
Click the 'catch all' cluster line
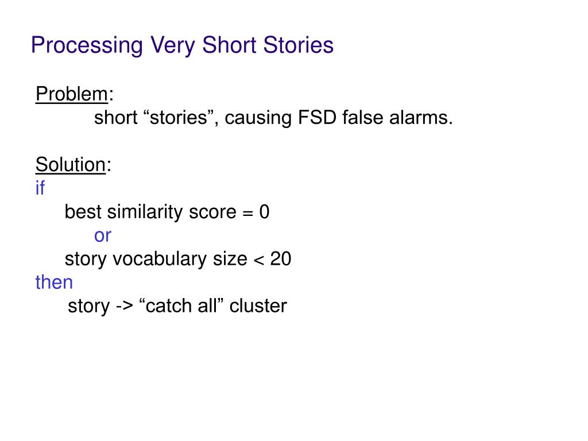pyautogui.click(x=177, y=306)
